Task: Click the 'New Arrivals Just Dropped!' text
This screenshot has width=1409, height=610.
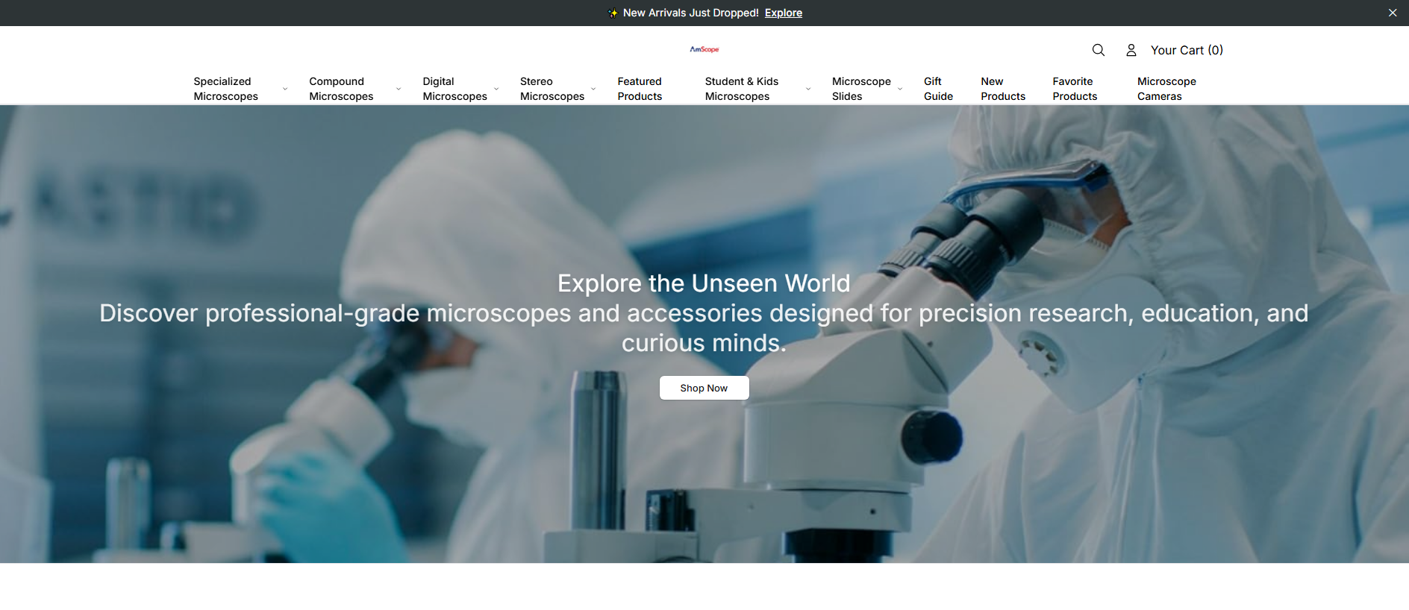Action: tap(690, 13)
